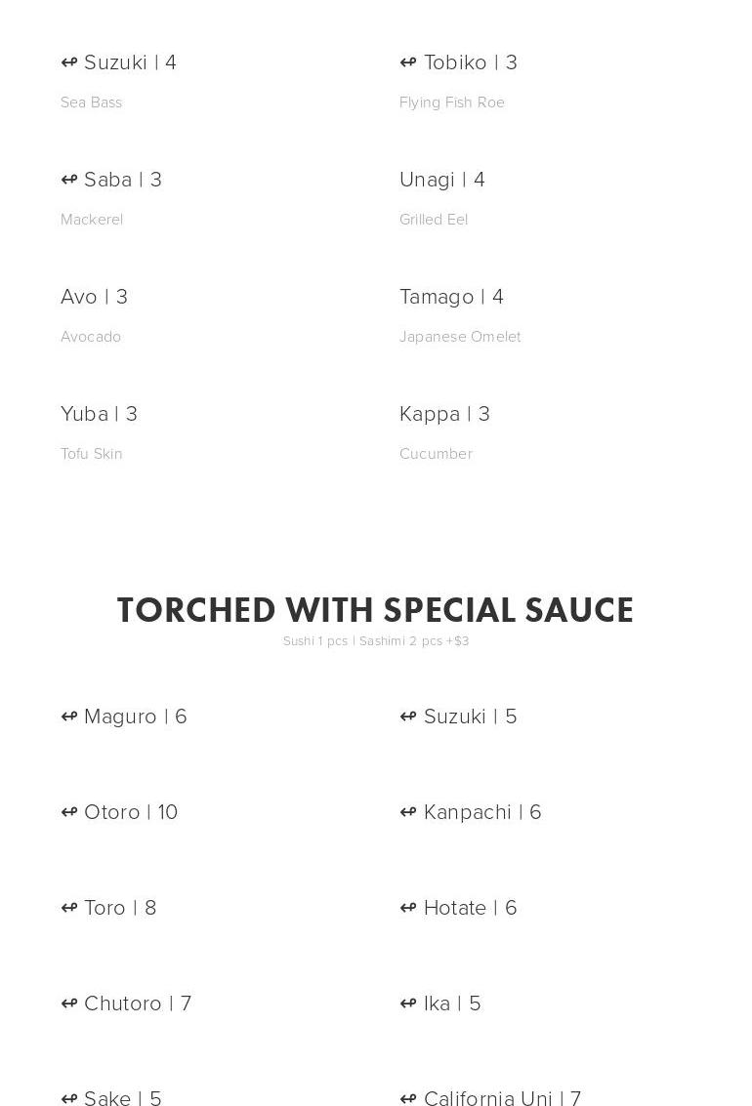752x1106 pixels.
Task: Choose the Yuba menu item
Action: tap(99, 414)
